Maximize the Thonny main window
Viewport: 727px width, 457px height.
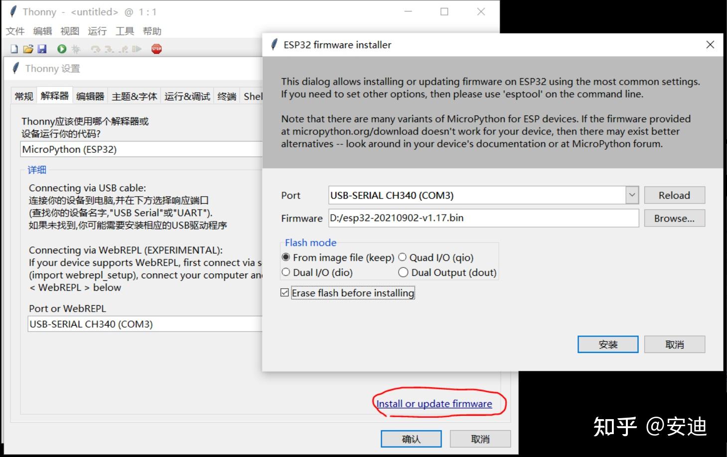(444, 11)
